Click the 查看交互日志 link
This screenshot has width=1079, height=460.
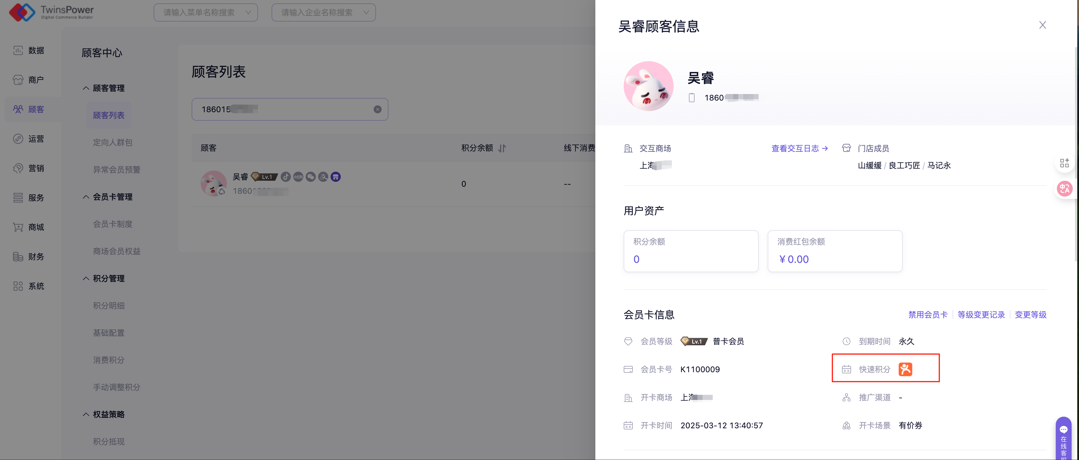[x=799, y=148]
